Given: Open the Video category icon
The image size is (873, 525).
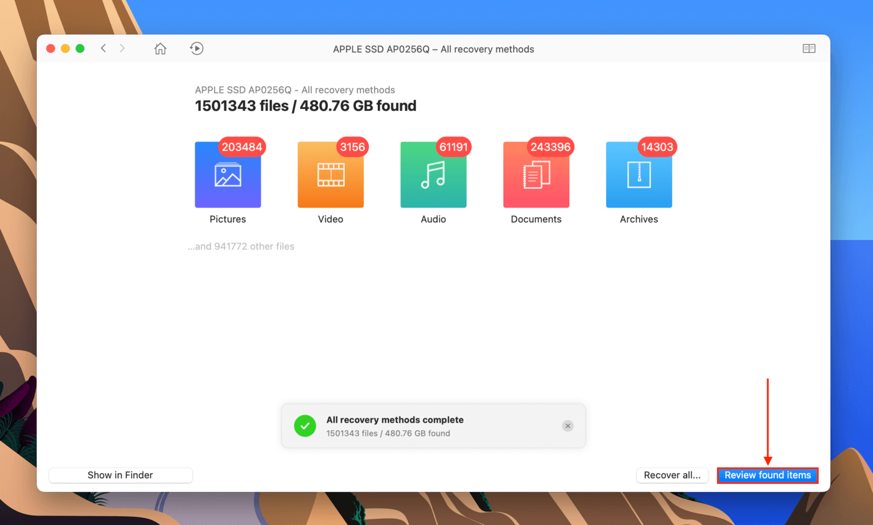Looking at the screenshot, I should pyautogui.click(x=330, y=175).
